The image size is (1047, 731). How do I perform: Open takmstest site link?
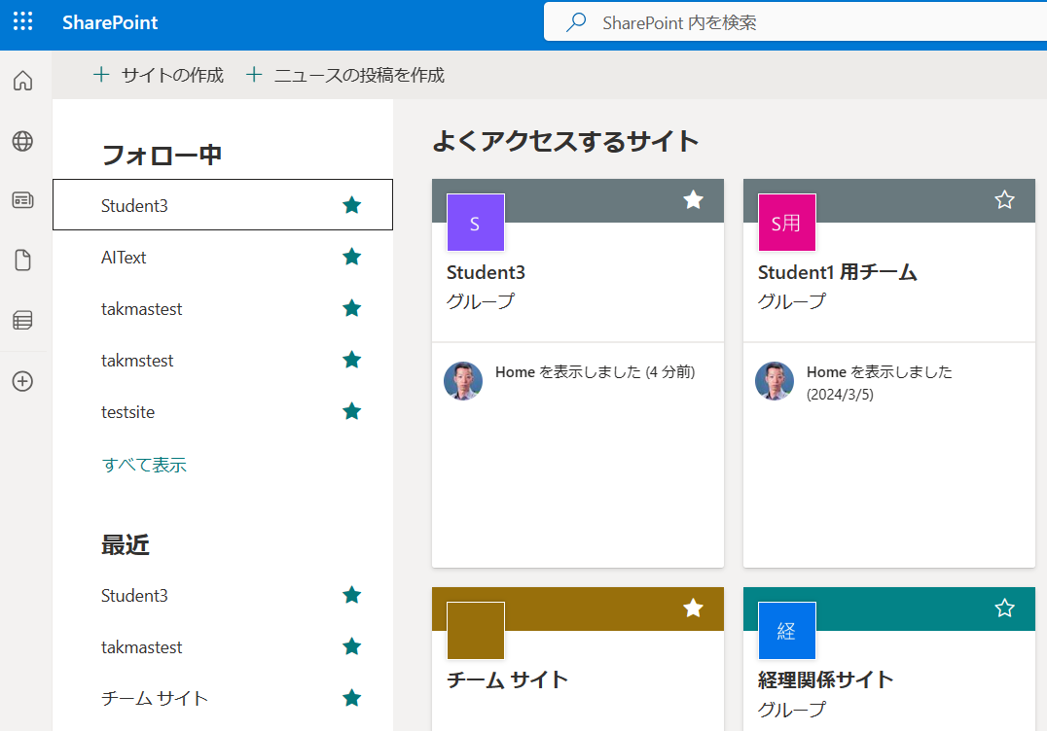pos(137,361)
